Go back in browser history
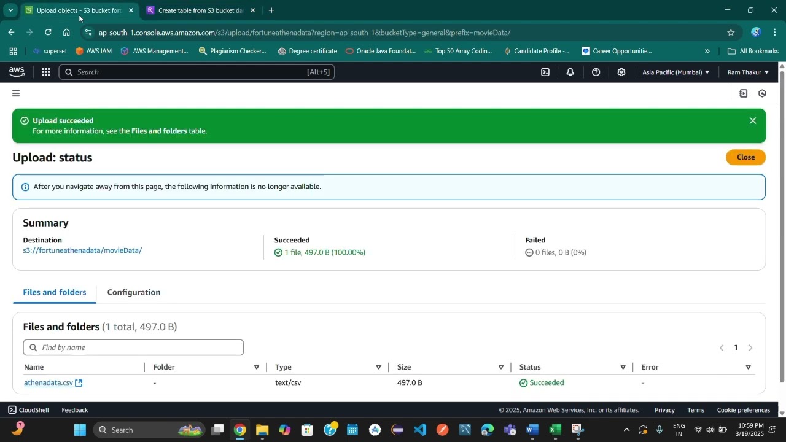The height and width of the screenshot is (442, 786). [11, 32]
